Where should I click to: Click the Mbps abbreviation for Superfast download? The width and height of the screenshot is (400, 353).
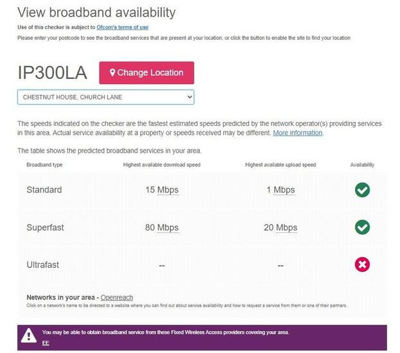click(168, 227)
